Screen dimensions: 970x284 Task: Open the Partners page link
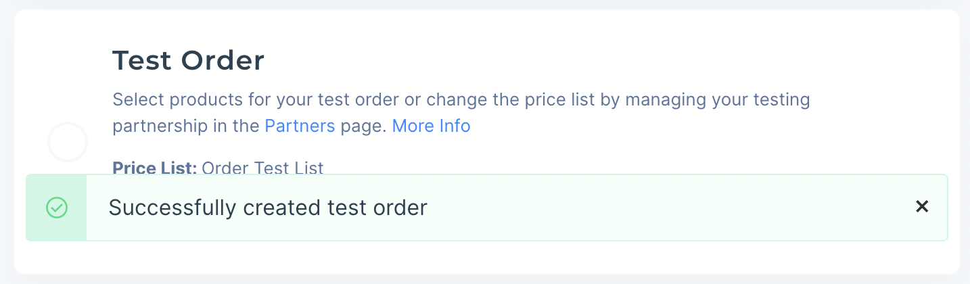pyautogui.click(x=300, y=126)
